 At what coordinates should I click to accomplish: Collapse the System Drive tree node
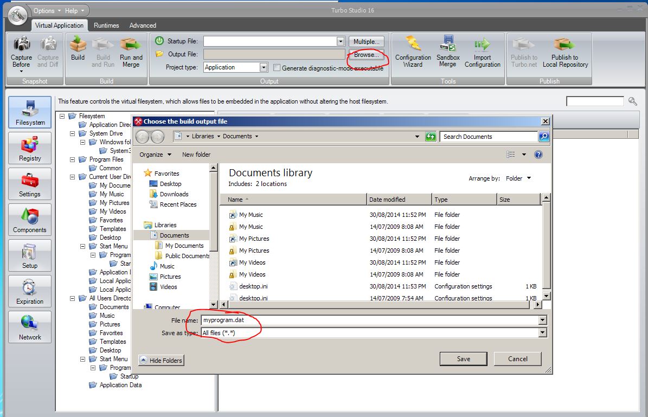click(72, 133)
